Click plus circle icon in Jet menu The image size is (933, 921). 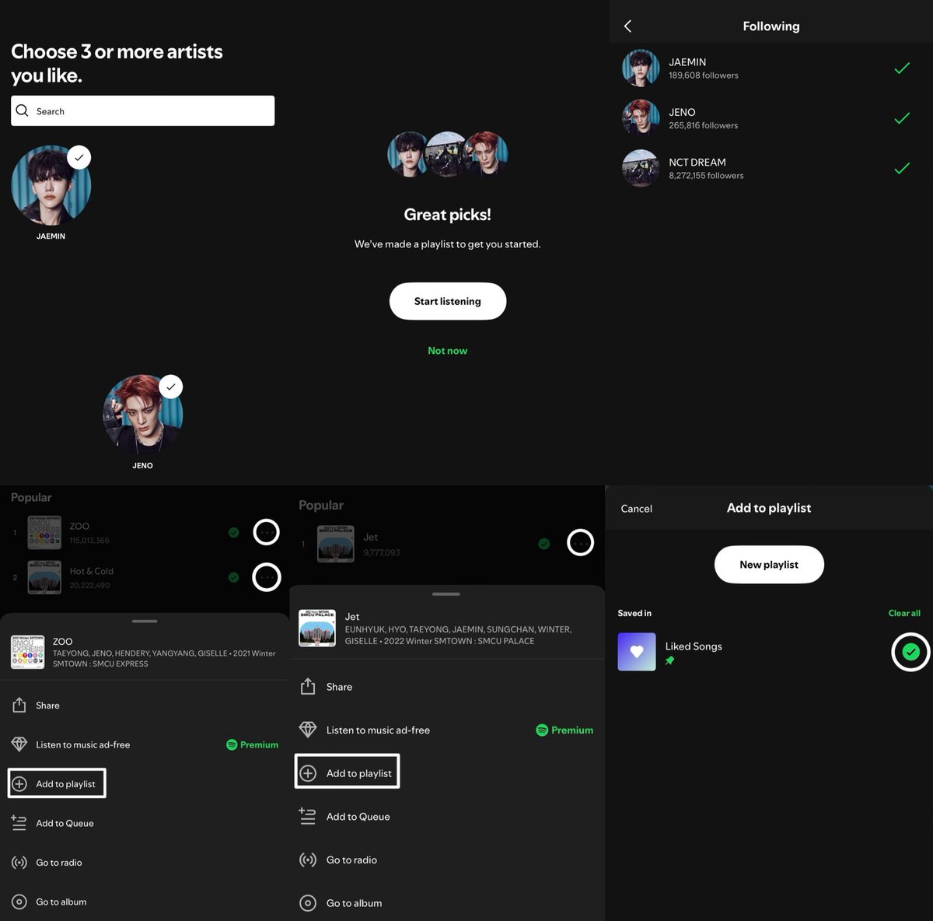308,773
